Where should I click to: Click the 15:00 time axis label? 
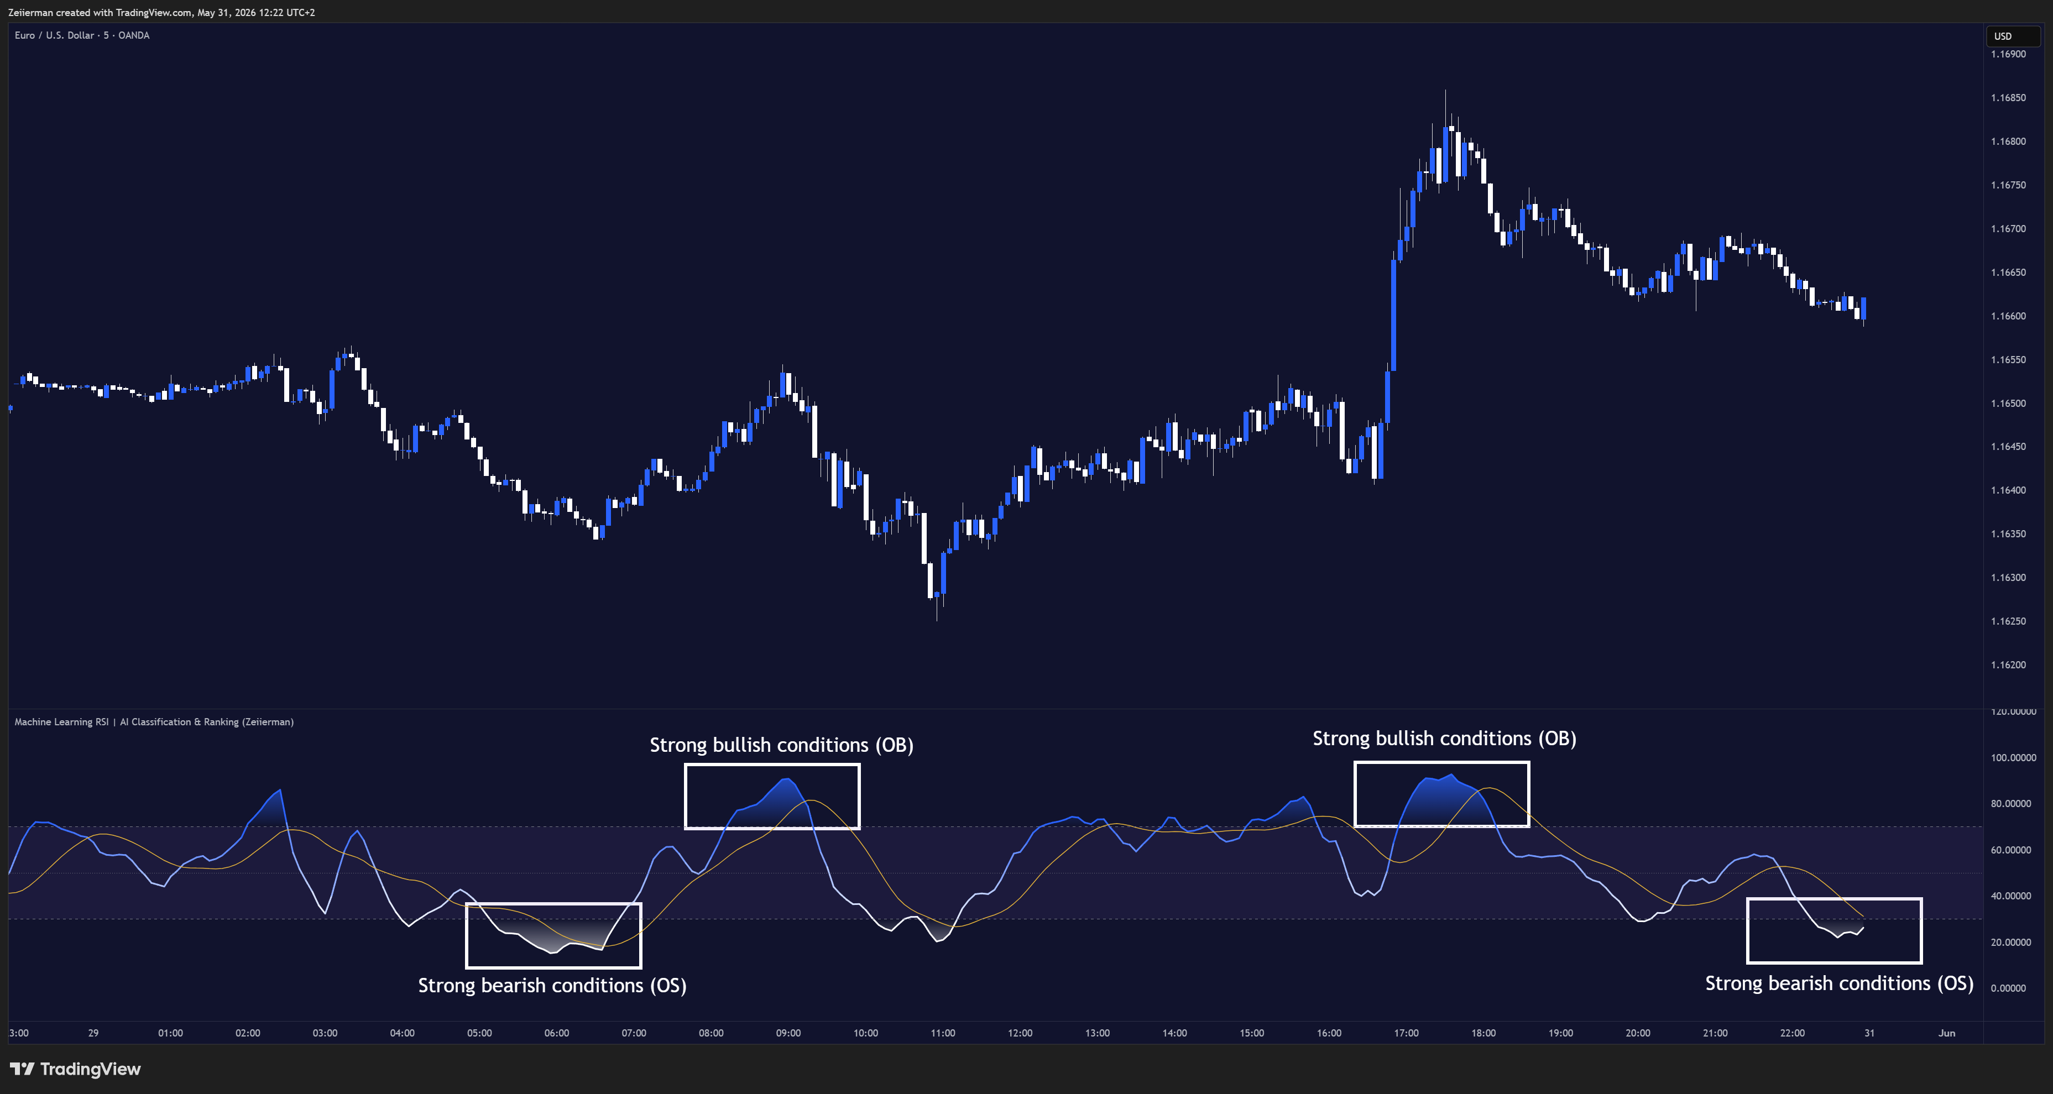[x=1252, y=1033]
